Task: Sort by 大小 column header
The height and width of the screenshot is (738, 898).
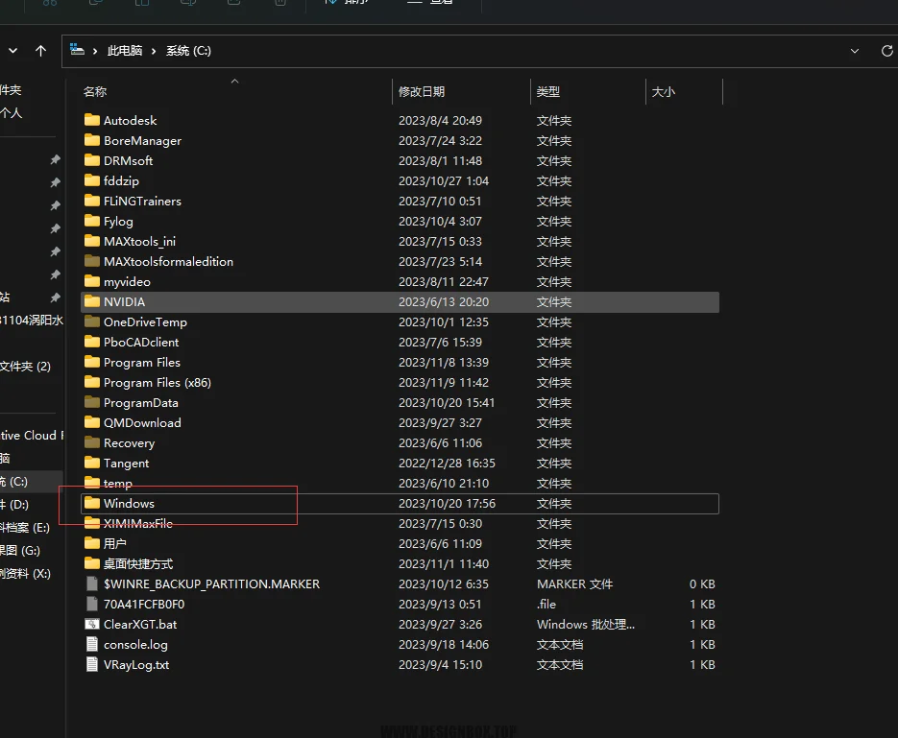Action: (x=664, y=92)
